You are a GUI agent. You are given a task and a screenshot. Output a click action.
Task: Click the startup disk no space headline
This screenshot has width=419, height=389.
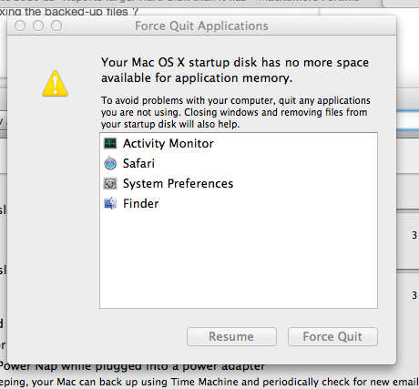[x=235, y=70]
